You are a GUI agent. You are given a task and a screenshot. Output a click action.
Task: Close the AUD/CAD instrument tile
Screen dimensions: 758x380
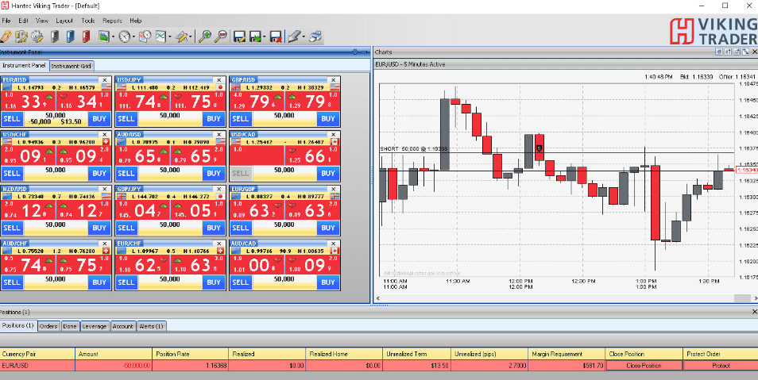click(333, 244)
